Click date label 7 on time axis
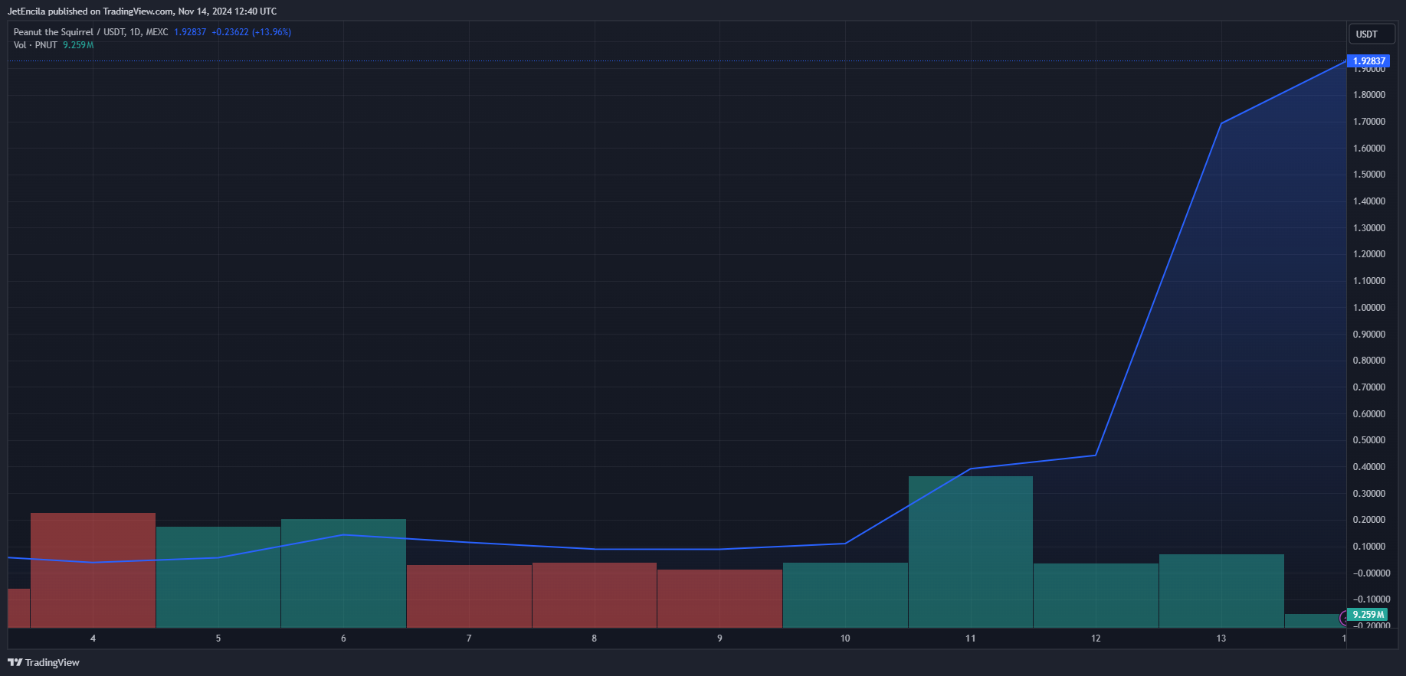This screenshot has width=1406, height=676. pyautogui.click(x=469, y=638)
